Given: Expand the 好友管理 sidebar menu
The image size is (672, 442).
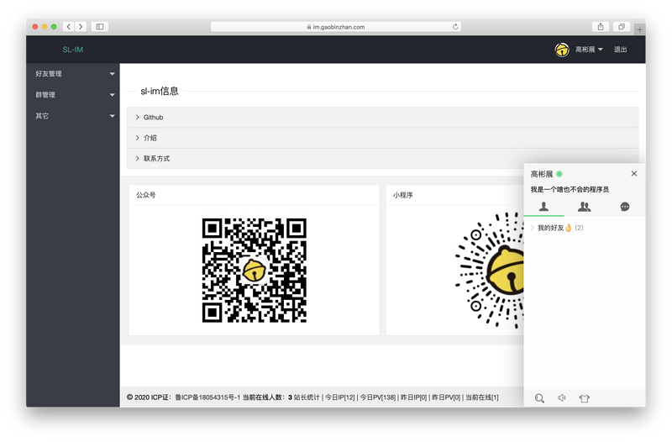Looking at the screenshot, I should click(x=73, y=74).
